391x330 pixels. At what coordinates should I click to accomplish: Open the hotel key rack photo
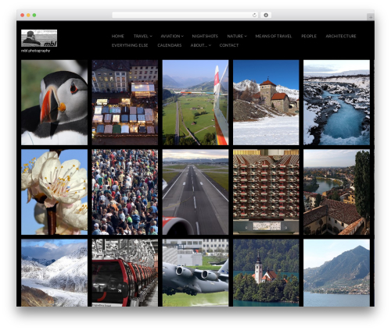coord(266,192)
